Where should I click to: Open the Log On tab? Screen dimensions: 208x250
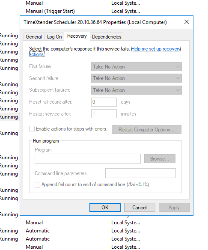pyautogui.click(x=54, y=37)
